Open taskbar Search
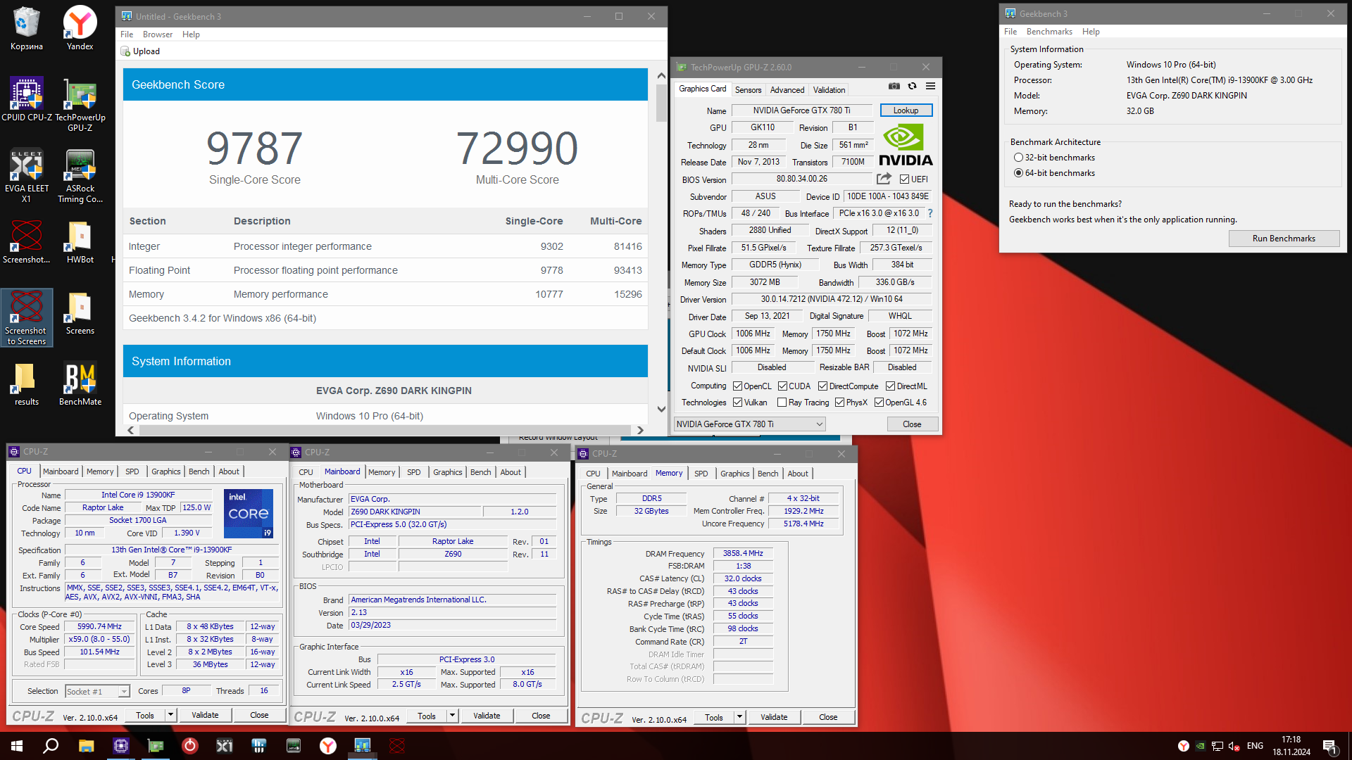This screenshot has width=1352, height=760. pos(51,746)
